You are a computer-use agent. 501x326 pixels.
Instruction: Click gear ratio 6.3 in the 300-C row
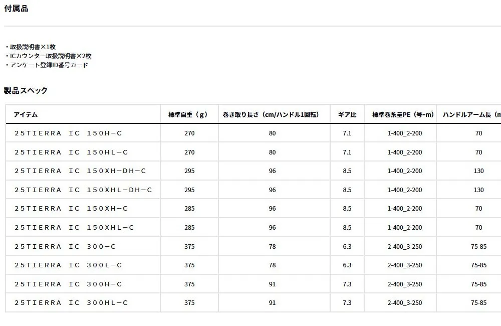(x=347, y=247)
